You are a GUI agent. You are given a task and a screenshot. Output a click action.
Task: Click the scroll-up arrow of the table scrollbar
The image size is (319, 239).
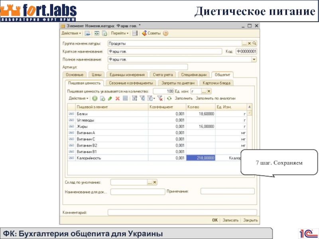pos(250,107)
